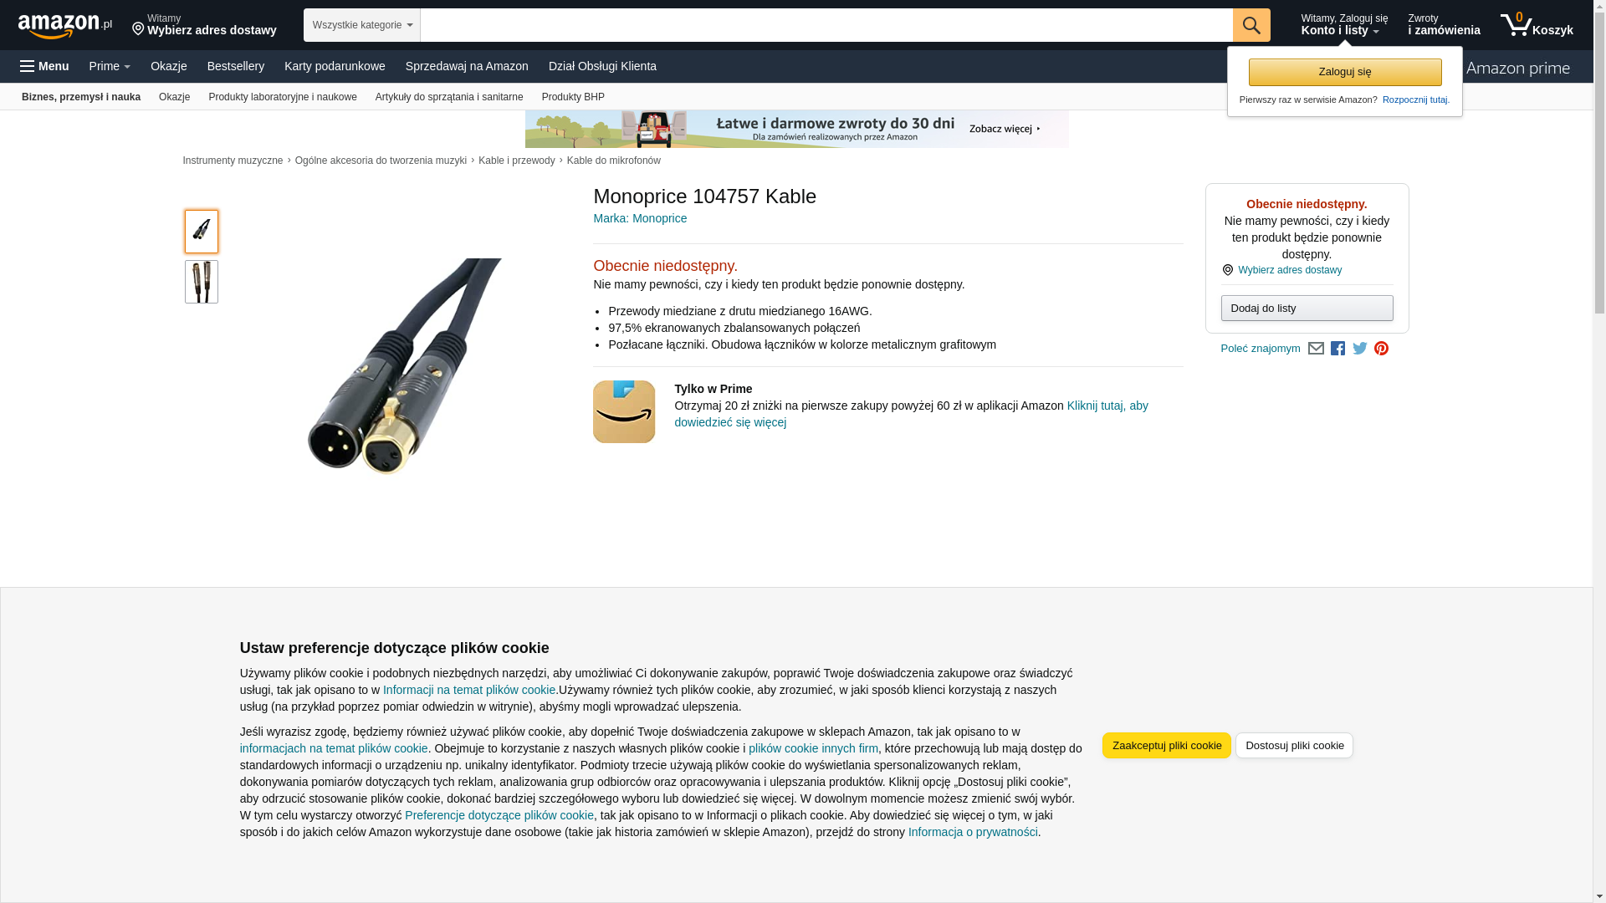Click inside the search input field
The image size is (1606, 903).
tap(826, 25)
